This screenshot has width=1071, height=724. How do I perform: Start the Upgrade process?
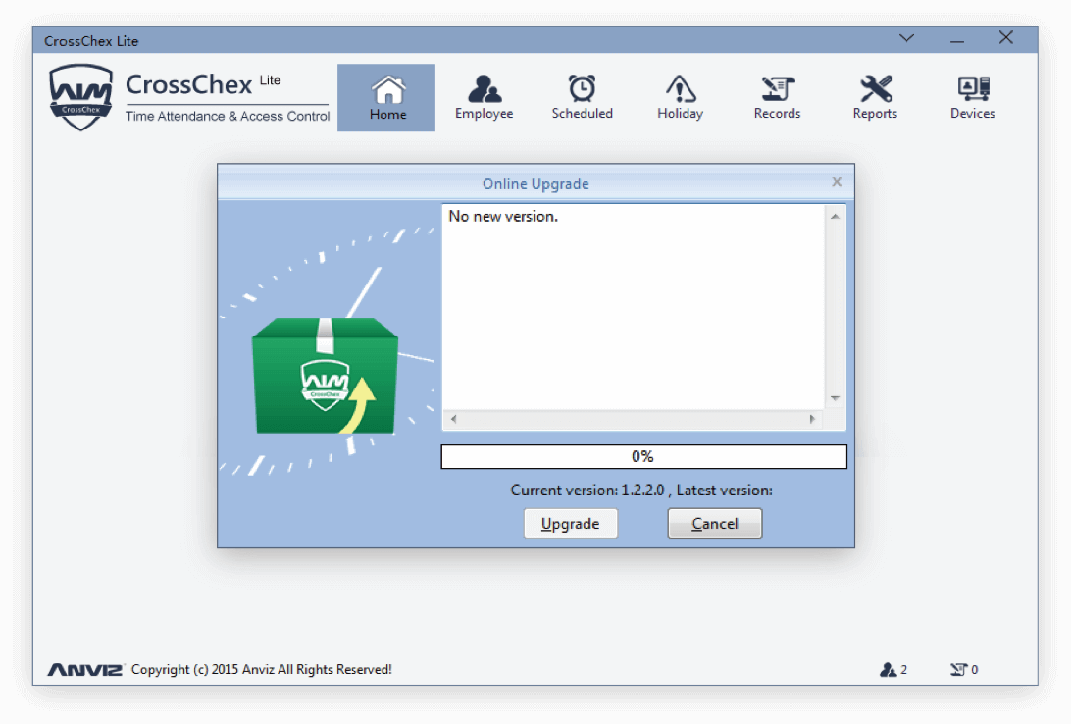point(570,523)
